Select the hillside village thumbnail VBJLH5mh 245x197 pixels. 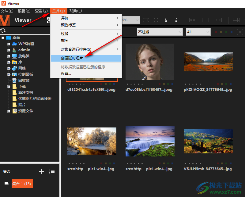[x=208, y=141]
